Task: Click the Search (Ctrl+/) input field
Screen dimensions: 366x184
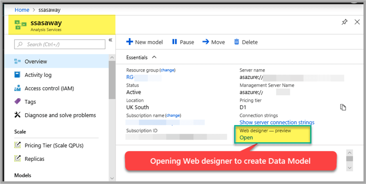Action: point(60,44)
